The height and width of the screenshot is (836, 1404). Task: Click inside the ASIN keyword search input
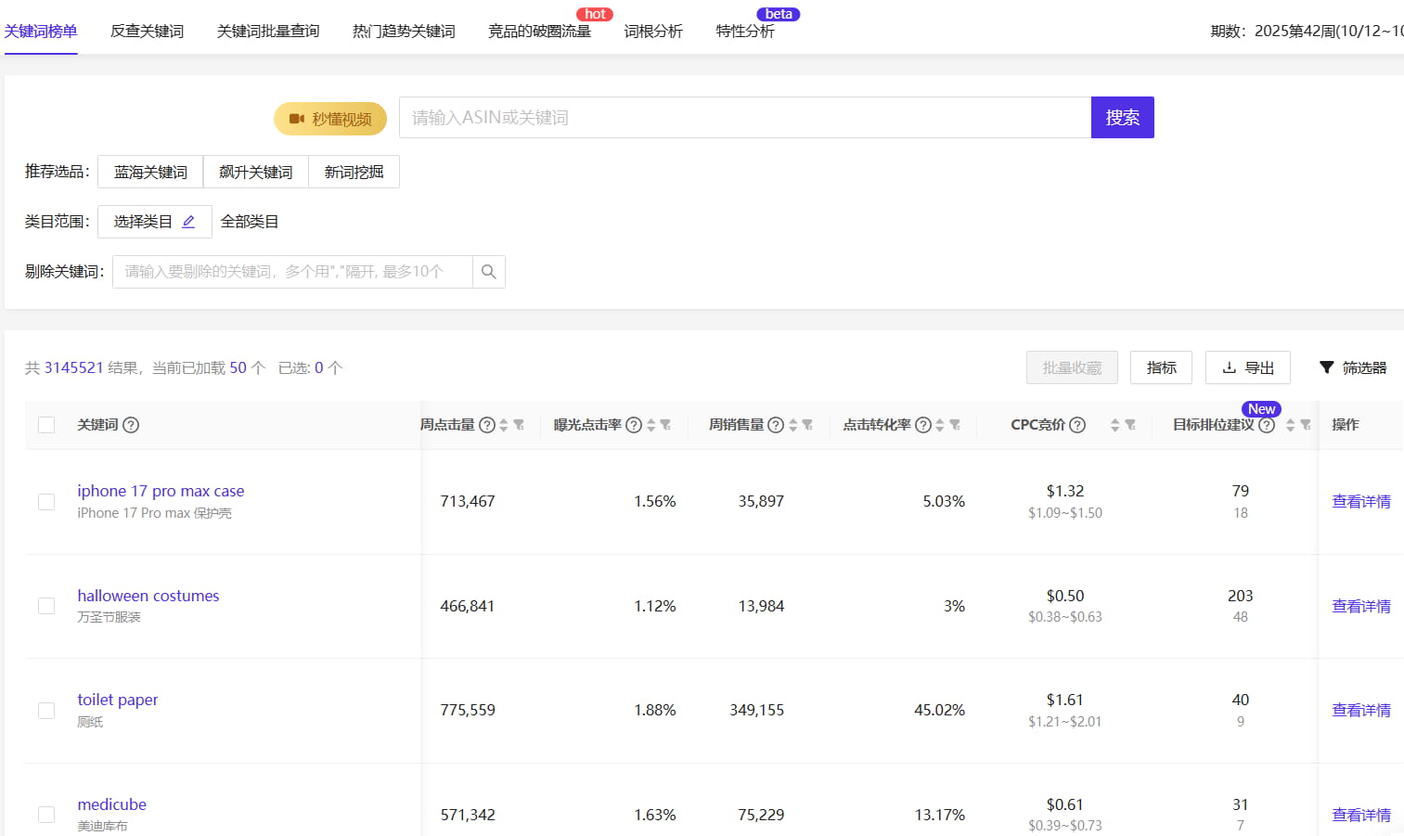point(742,117)
